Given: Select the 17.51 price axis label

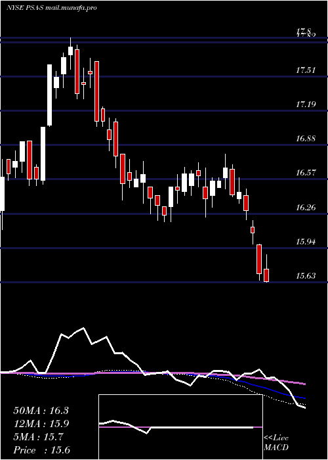Looking at the screenshot, I should 306,70.
